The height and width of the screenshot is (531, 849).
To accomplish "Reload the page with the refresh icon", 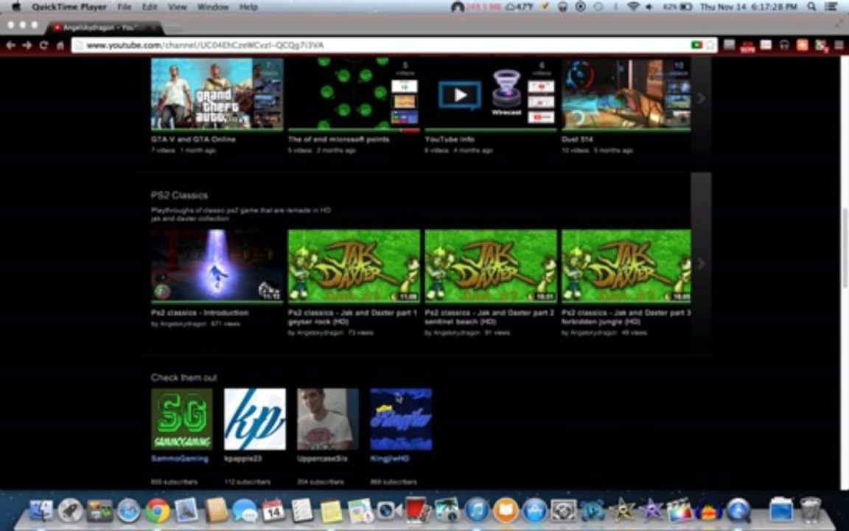I will (x=44, y=46).
